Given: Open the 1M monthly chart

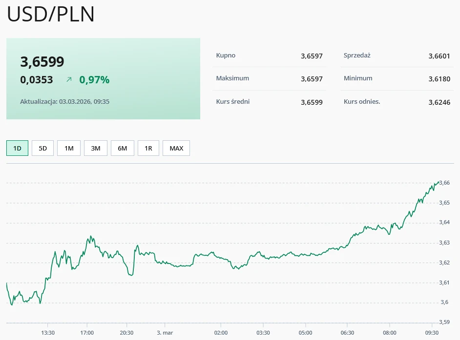Looking at the screenshot, I should click(x=68, y=148).
